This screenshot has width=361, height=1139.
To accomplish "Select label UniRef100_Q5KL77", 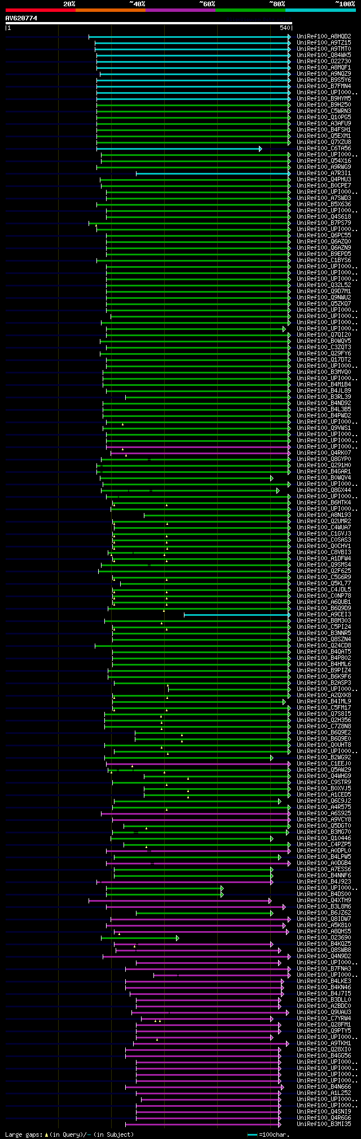I will 324,584.
